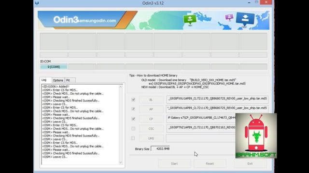This screenshot has height=173, width=309.
Task: Click the CSC file button
Action: point(151,129)
